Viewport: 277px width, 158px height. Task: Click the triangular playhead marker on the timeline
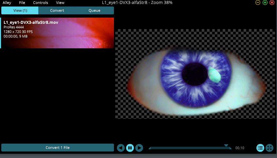[x=226, y=146]
